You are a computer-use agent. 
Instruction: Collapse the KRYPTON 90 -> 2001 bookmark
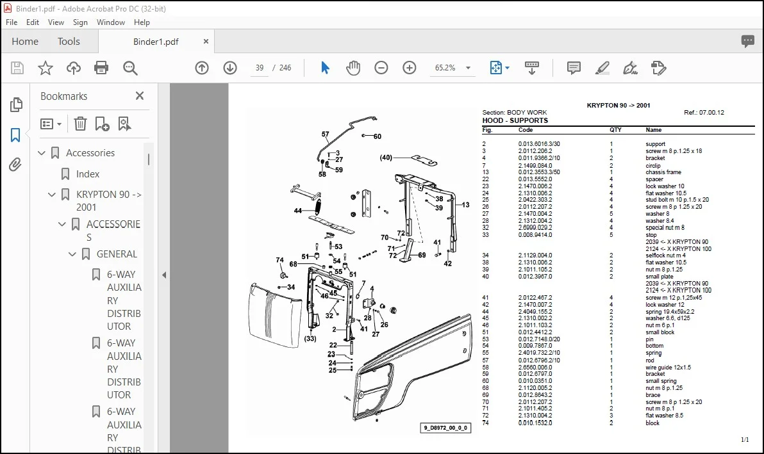[52, 195]
